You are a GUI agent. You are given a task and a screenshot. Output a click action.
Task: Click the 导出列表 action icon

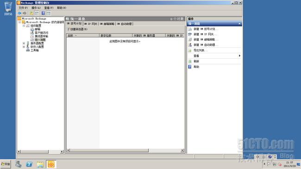[x=190, y=50]
